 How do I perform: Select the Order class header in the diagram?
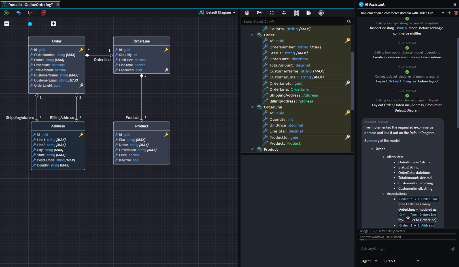point(57,41)
